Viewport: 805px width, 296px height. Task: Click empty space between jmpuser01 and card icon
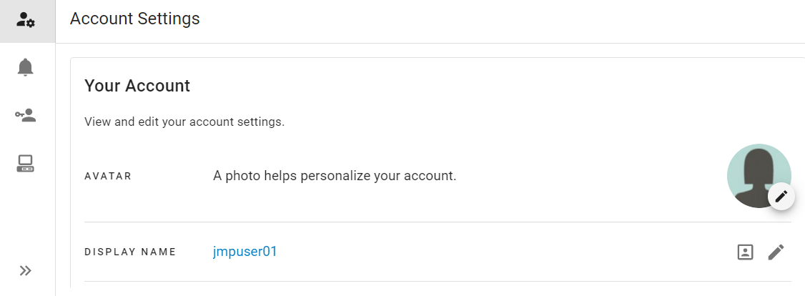coord(500,252)
